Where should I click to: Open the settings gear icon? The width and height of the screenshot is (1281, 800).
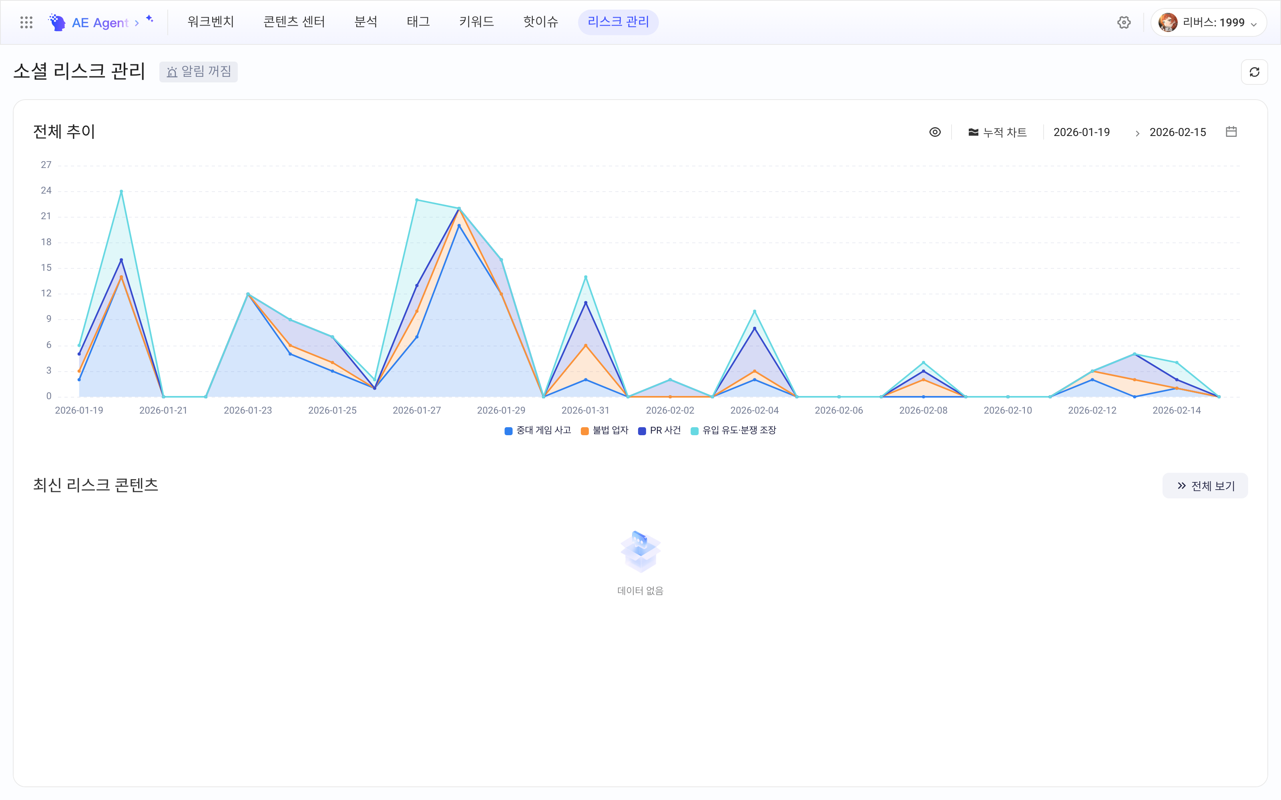(1124, 22)
